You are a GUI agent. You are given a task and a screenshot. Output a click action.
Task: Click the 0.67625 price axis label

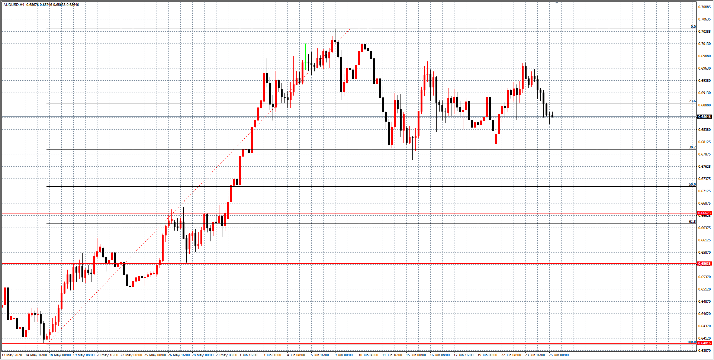[x=704, y=167]
